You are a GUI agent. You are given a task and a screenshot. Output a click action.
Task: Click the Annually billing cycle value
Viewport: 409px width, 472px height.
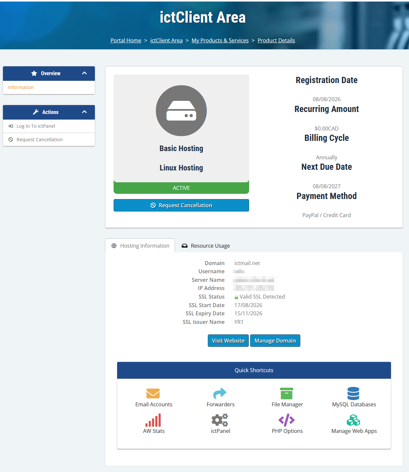coord(327,157)
